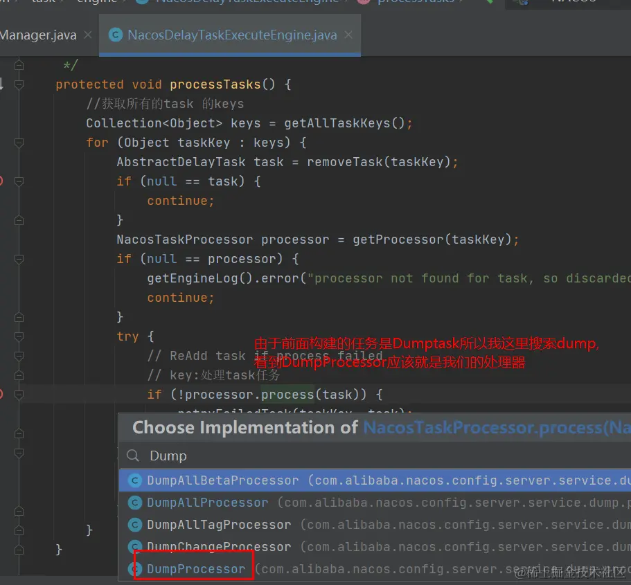This screenshot has height=585, width=631.
Task: Fold the 'if (null == processor)' block
Action: pyautogui.click(x=19, y=259)
